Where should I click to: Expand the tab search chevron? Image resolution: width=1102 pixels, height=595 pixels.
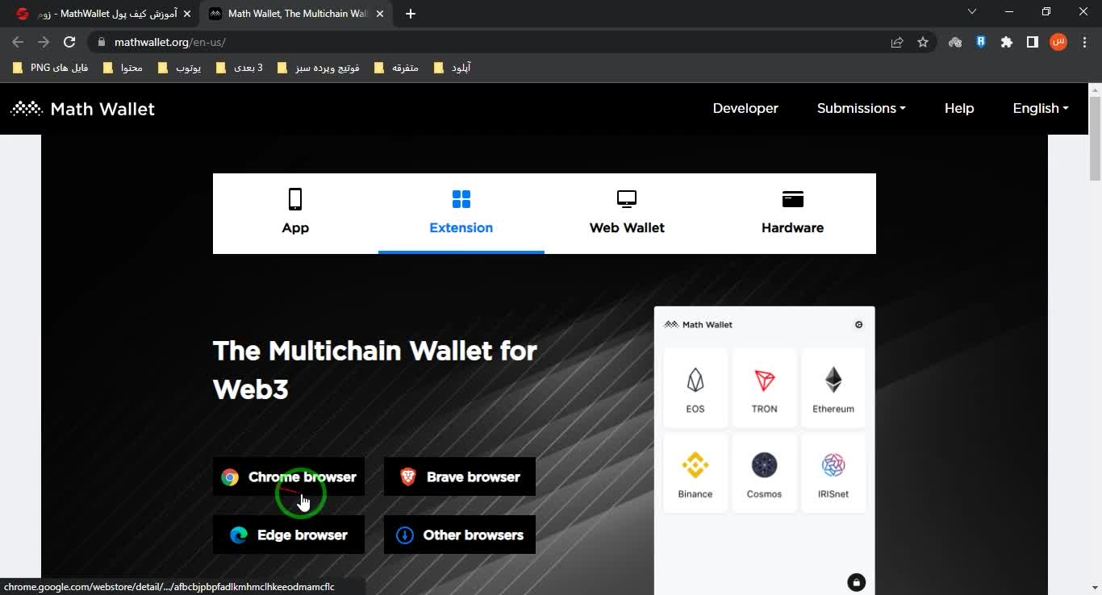pos(972,12)
